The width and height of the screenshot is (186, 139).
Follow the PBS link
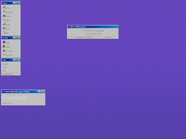(x=4, y=70)
